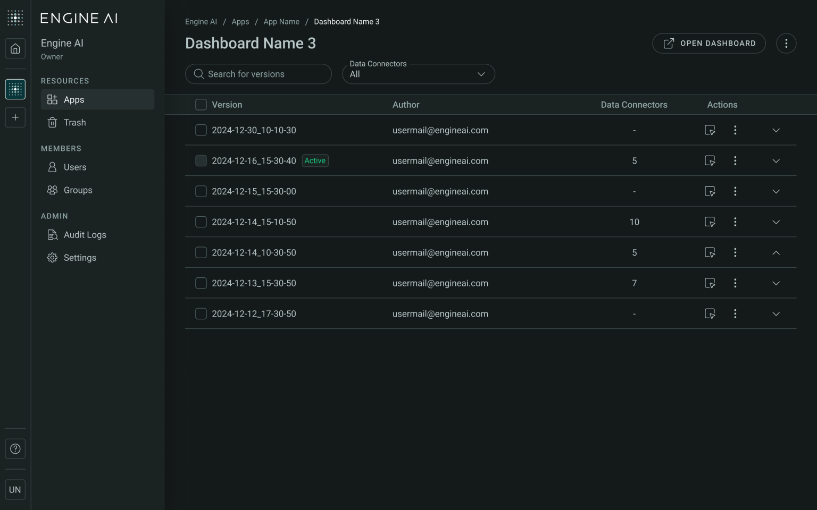Click the ENGINE AI wordmark logo
Viewport: 817px width, 510px height.
pos(79,18)
